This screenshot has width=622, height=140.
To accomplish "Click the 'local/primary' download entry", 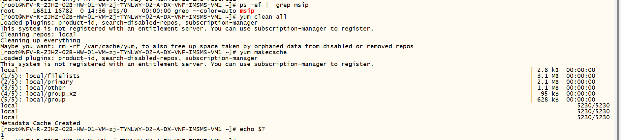I will [49, 82].
